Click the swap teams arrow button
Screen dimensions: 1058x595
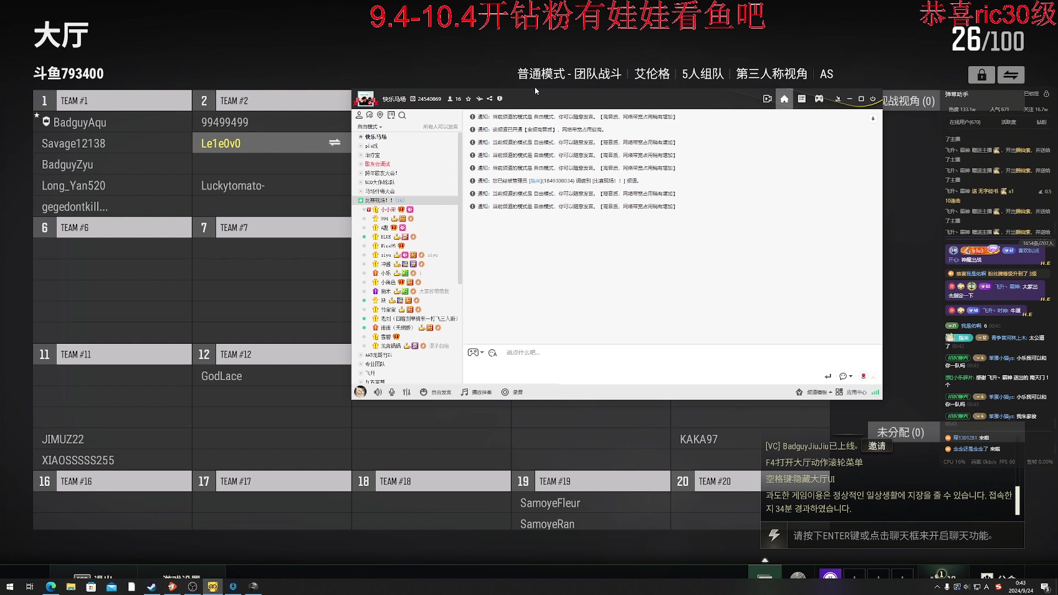pos(1010,75)
